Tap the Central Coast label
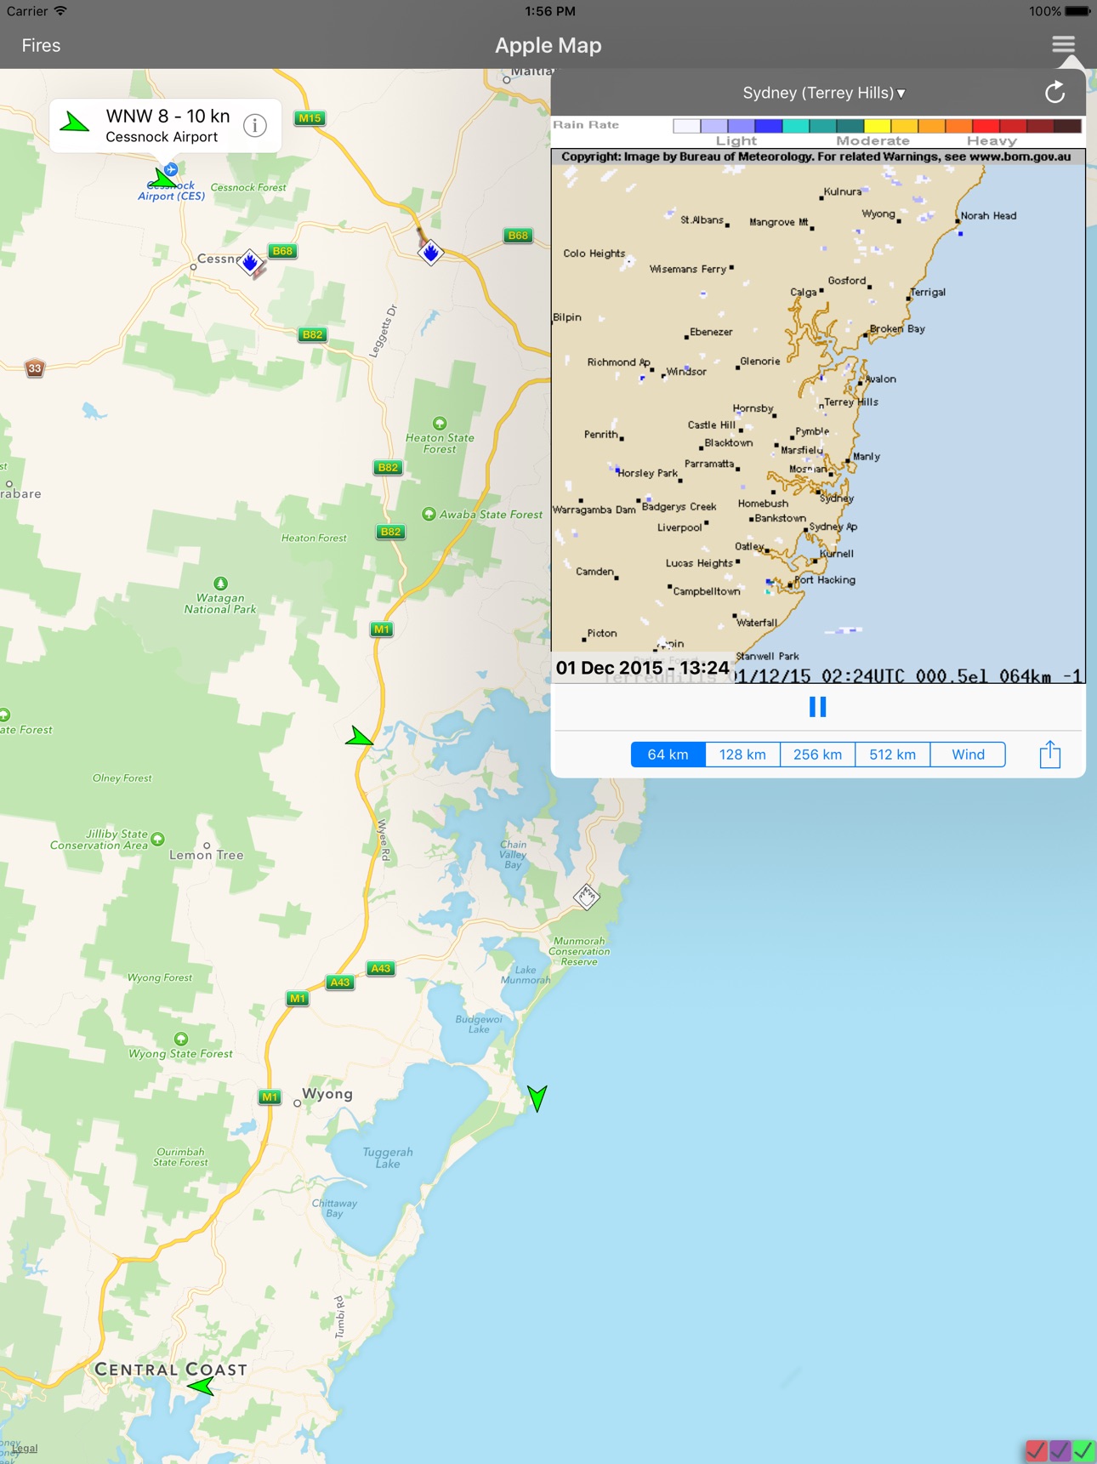Viewport: 1097px width, 1464px height. (x=171, y=1370)
